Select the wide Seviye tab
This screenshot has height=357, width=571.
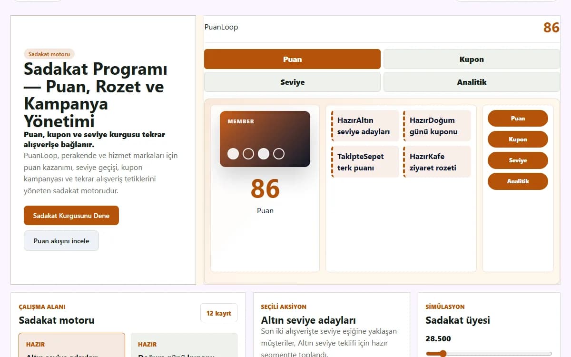point(292,82)
